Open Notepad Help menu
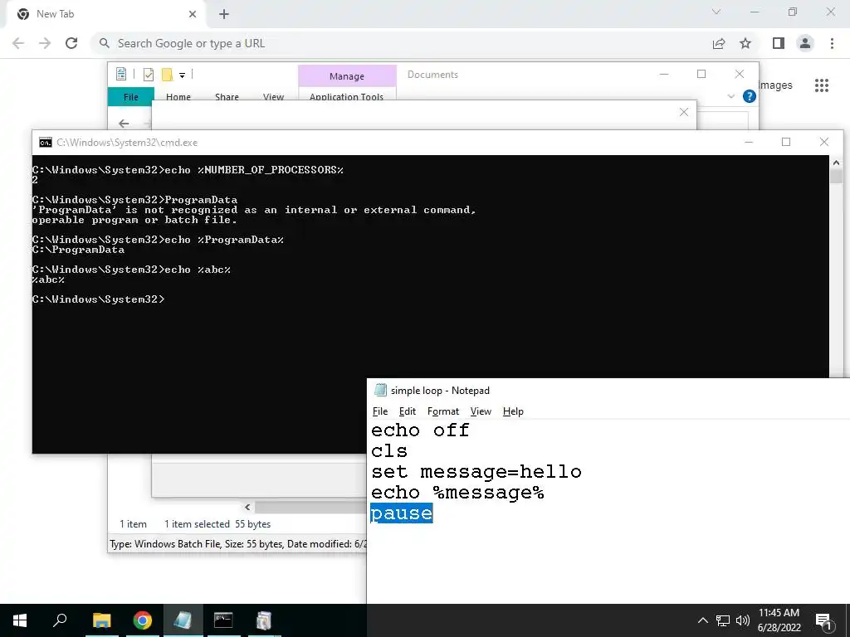The width and height of the screenshot is (850, 637). [x=513, y=411]
